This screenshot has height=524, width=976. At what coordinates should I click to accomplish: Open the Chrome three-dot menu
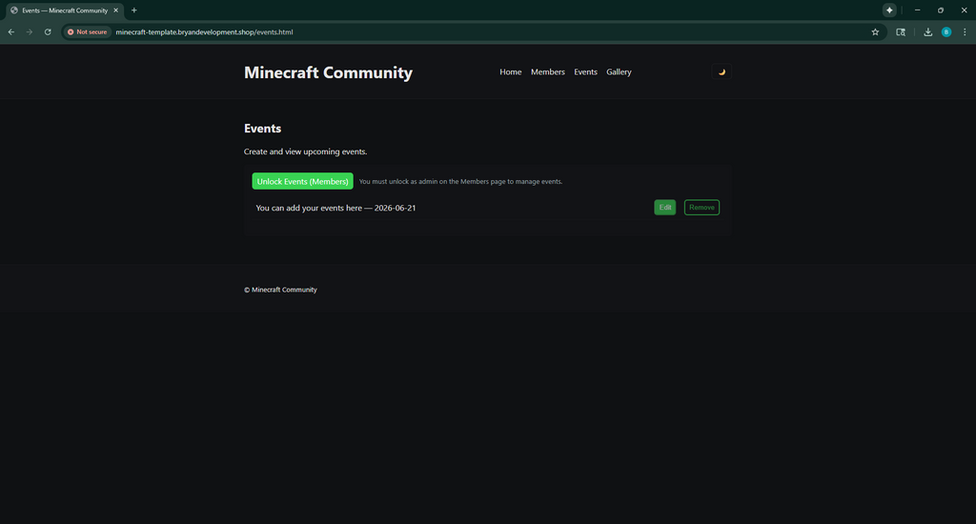coord(965,31)
